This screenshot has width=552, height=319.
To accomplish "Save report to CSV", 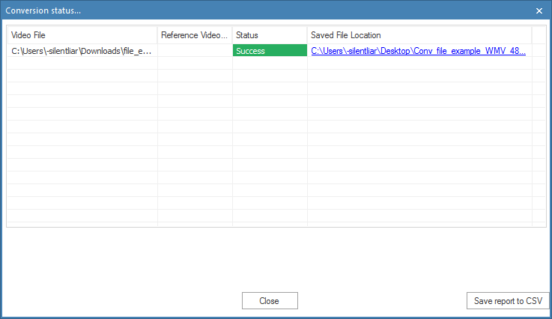I will pyautogui.click(x=508, y=300).
